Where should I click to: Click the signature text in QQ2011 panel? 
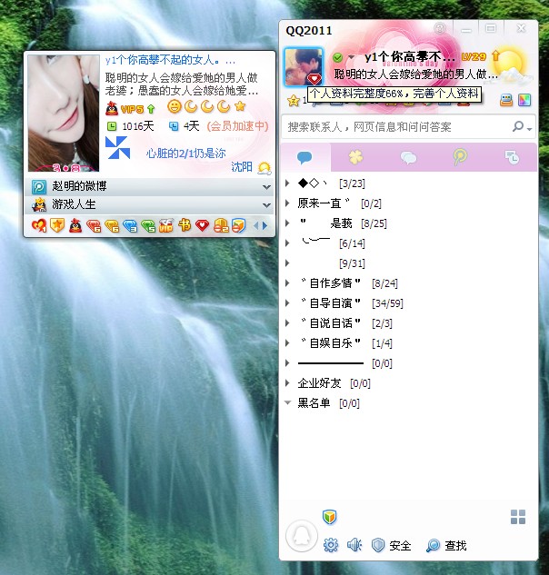[415, 74]
